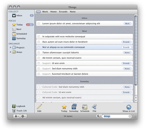Mark Support: Ut wisi enim complete
145x130 pixels.
[39, 63]
